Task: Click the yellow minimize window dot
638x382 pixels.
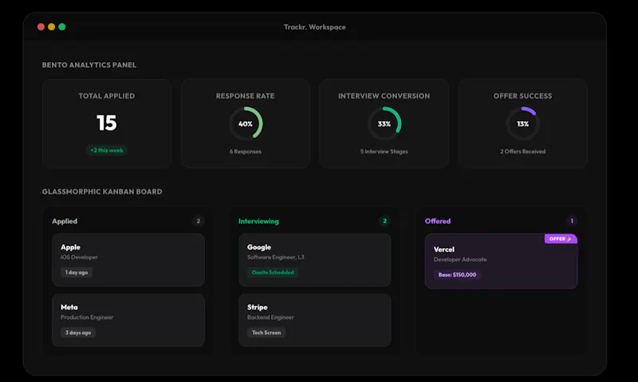Action: tap(51, 27)
